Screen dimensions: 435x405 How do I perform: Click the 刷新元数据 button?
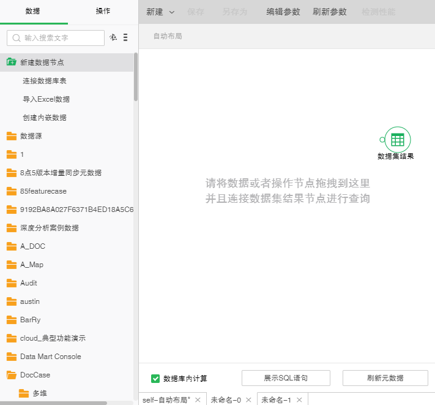tap(385, 378)
